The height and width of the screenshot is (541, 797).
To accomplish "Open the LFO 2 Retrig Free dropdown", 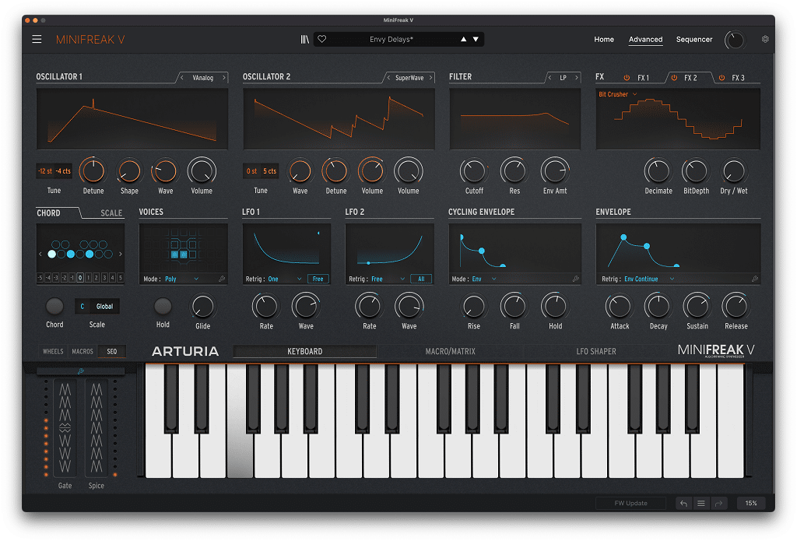I will (388, 279).
